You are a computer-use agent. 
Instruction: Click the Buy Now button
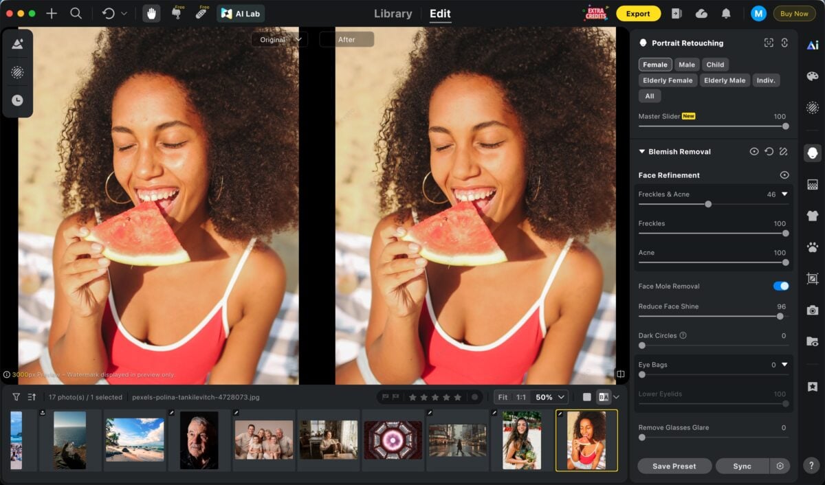[794, 13]
